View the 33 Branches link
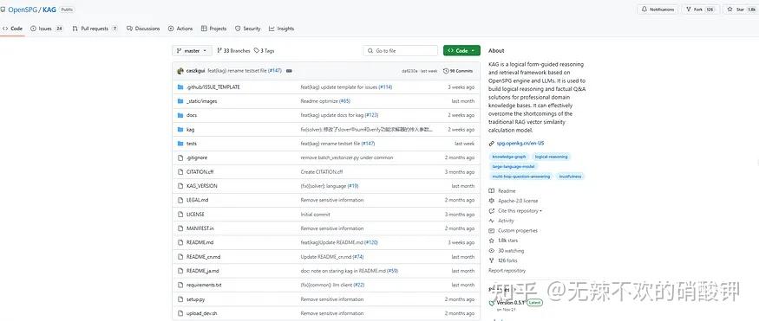 tap(234, 51)
